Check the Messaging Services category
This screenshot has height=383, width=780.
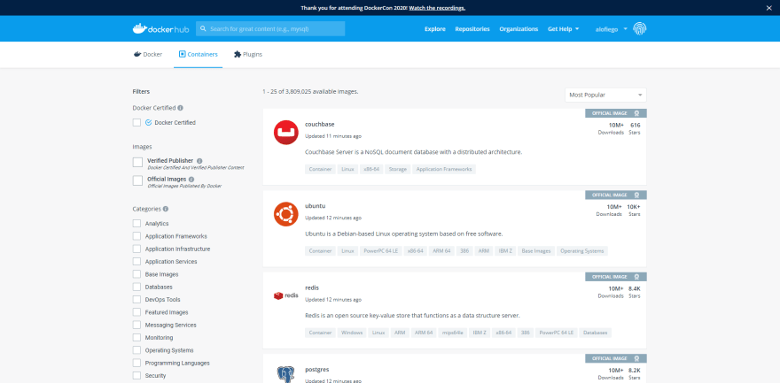pos(136,325)
